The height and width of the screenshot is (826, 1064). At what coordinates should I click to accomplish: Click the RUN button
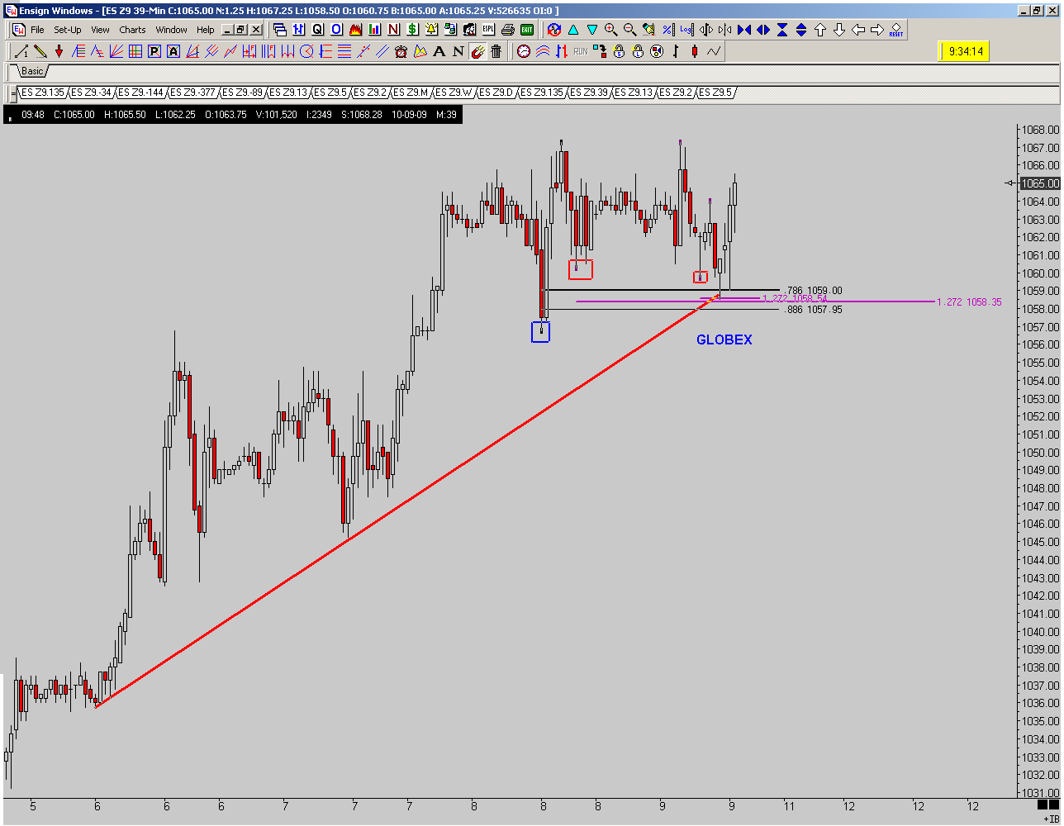581,51
